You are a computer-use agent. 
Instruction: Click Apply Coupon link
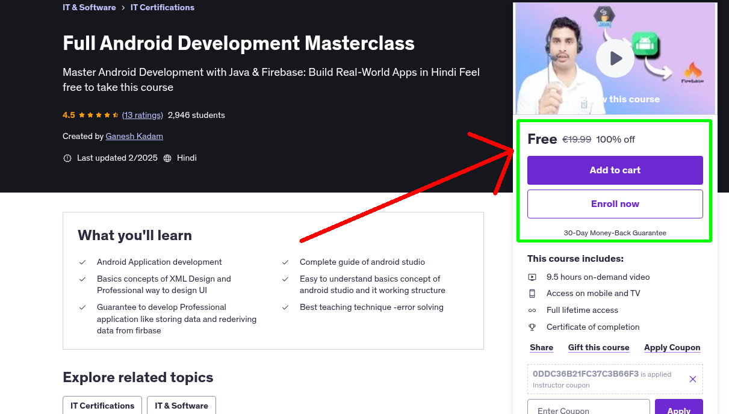coord(672,348)
